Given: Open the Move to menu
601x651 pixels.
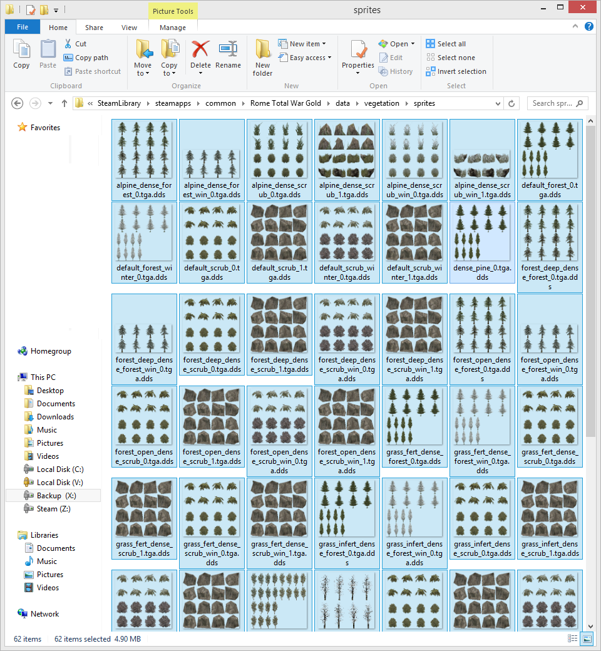Looking at the screenshot, I should [x=143, y=58].
